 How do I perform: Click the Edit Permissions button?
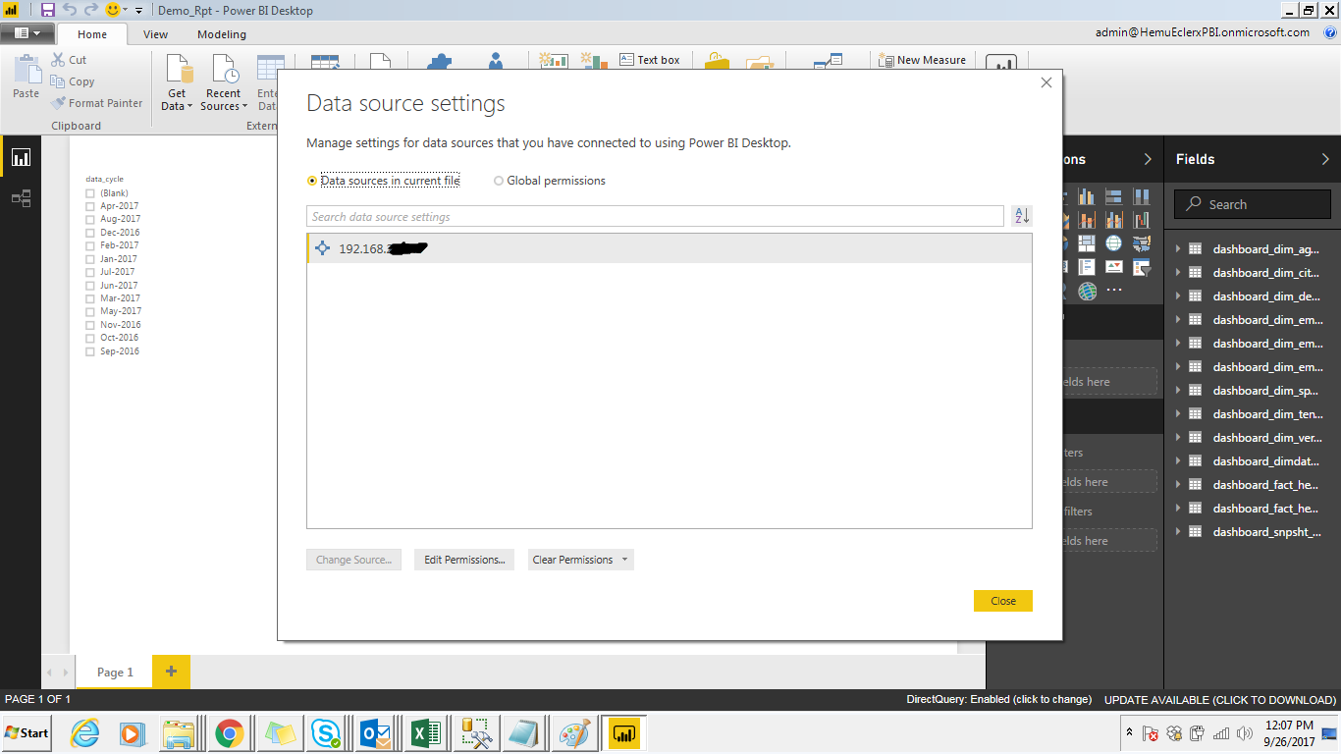click(x=464, y=560)
